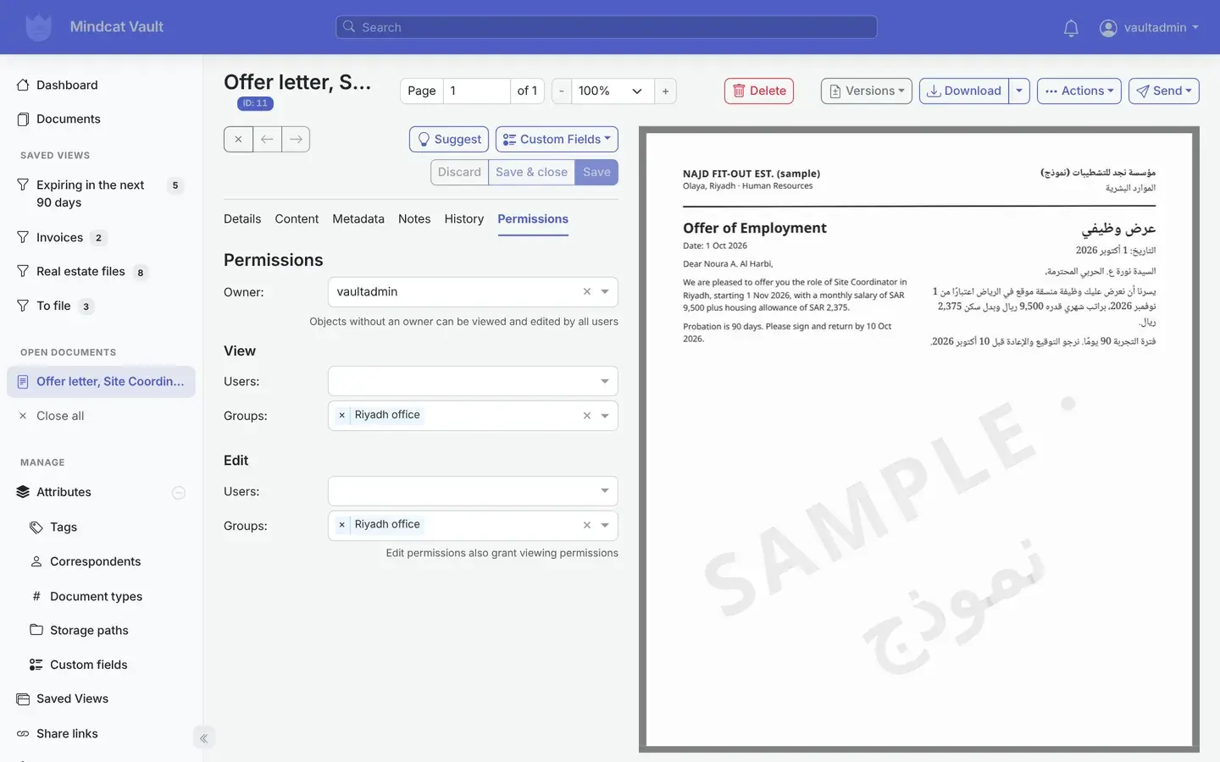Viewport: 1220px width, 762px height.
Task: Close the document with the X button
Action: coord(238,140)
